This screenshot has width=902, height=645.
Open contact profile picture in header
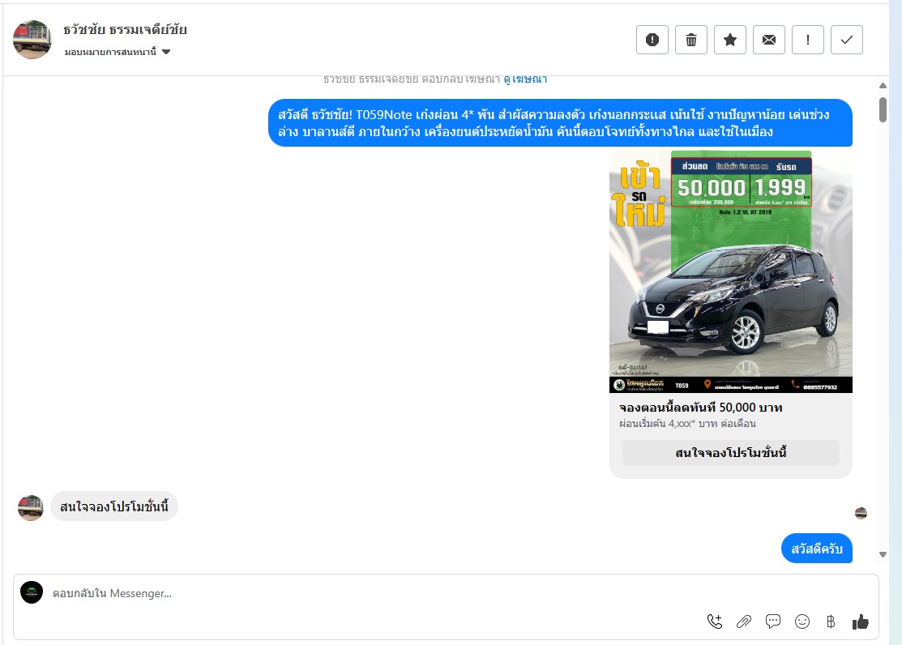pyautogui.click(x=32, y=40)
